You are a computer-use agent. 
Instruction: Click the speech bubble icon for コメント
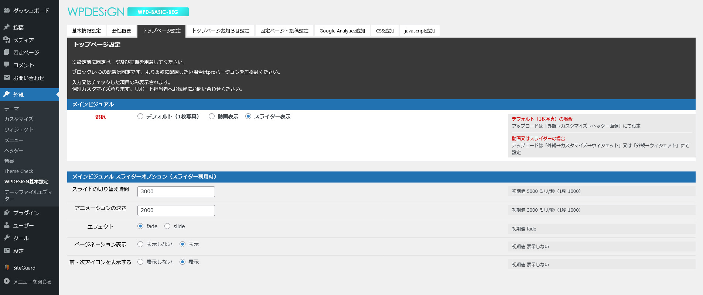7,65
